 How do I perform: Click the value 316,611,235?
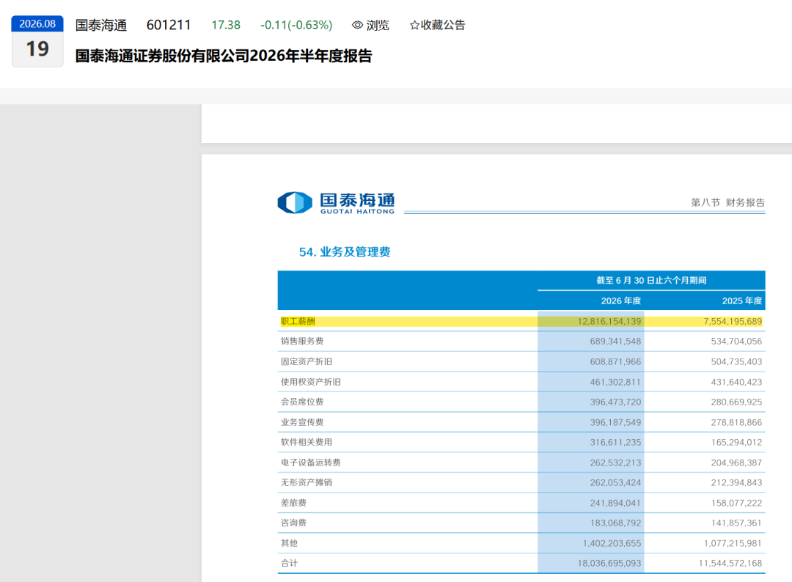(615, 442)
